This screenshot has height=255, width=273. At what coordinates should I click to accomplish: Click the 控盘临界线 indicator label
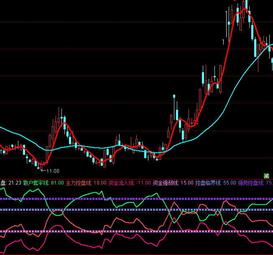coord(208,182)
